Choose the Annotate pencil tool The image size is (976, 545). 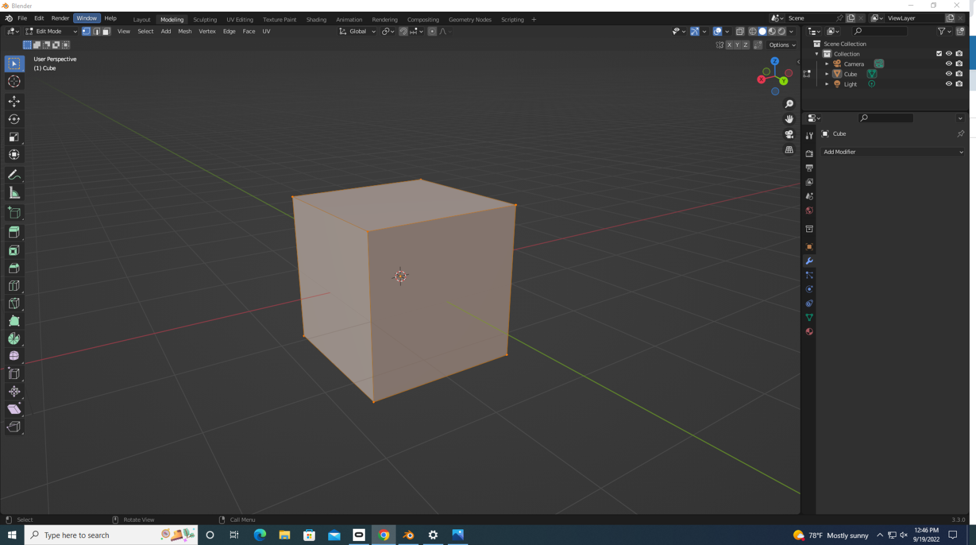point(14,175)
